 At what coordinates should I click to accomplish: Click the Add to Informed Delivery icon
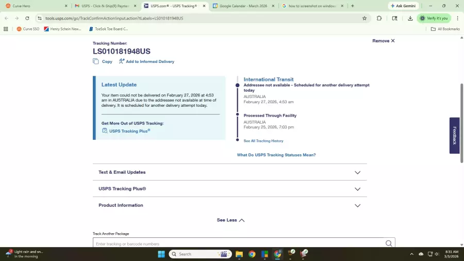[122, 61]
